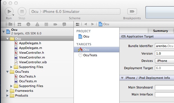The width and height of the screenshot is (174, 103).
Task: Click the Bundle Identifier field
Action: tap(164, 46)
